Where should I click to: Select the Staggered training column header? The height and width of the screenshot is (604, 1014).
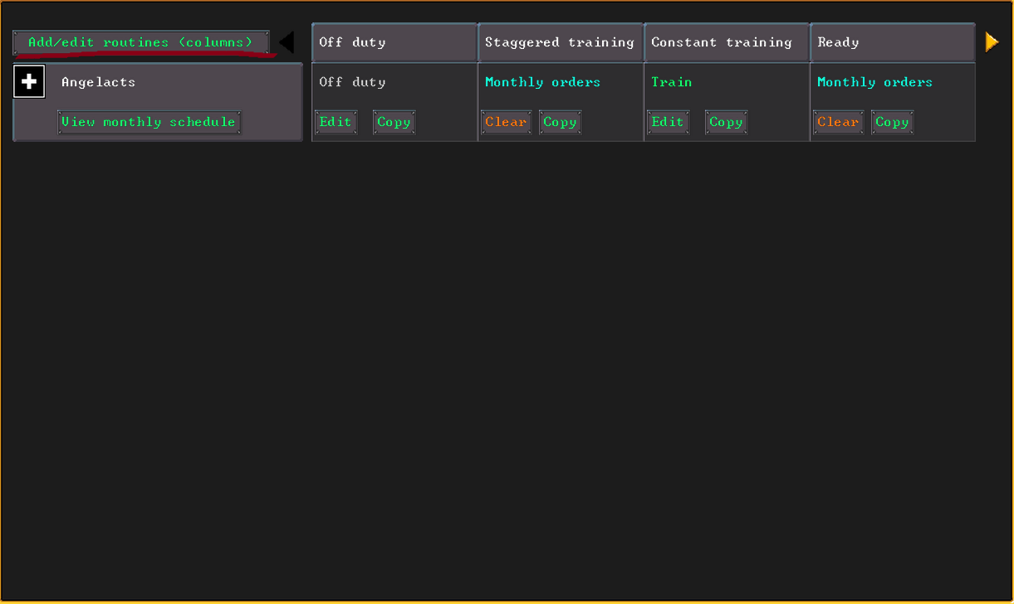click(561, 42)
